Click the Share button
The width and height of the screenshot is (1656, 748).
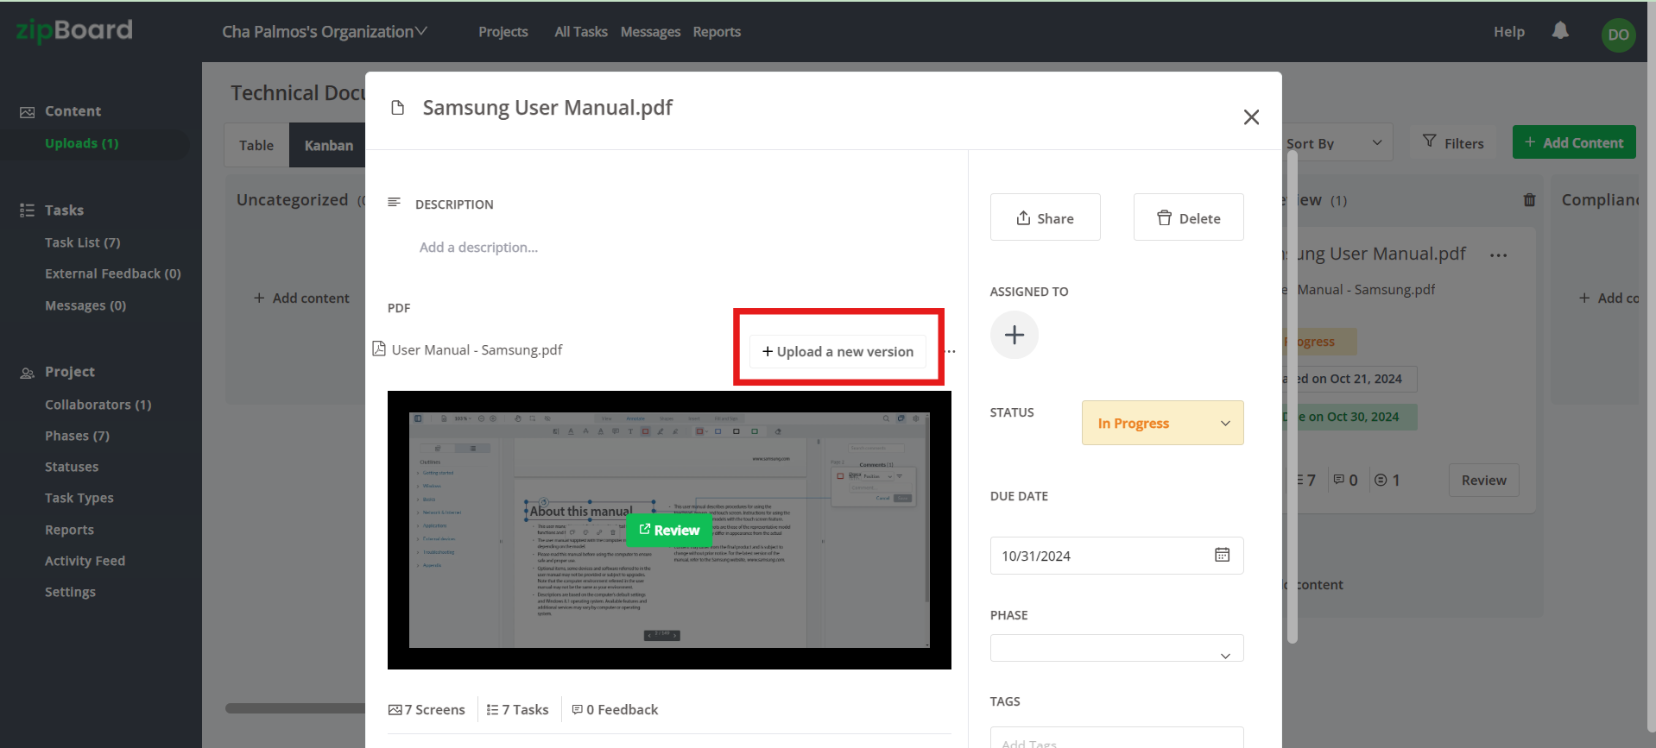point(1045,217)
